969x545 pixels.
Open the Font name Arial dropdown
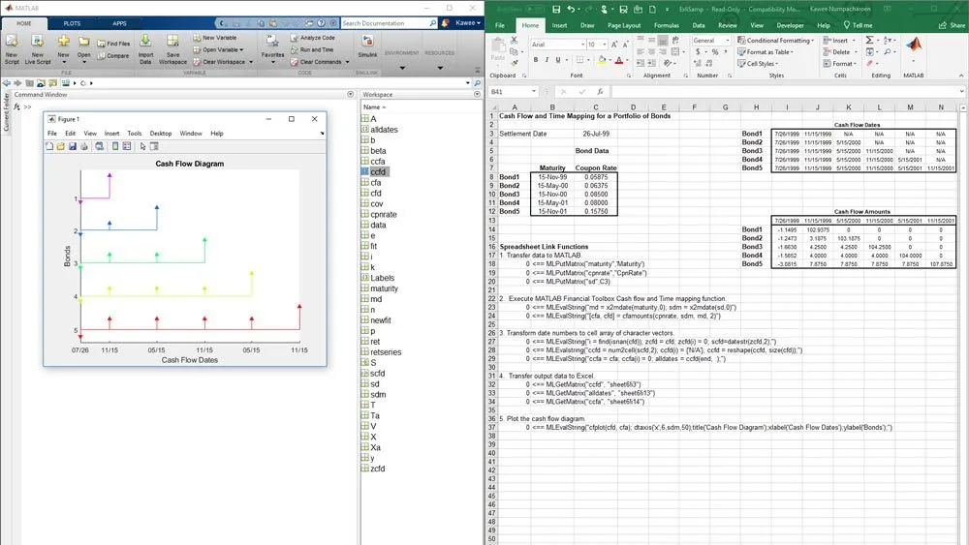[582, 45]
